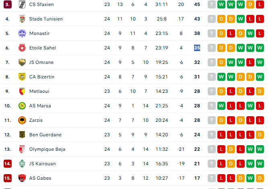268x189 pixels.
Task: Click Monastir's first red L form badge
Action: [231, 33]
